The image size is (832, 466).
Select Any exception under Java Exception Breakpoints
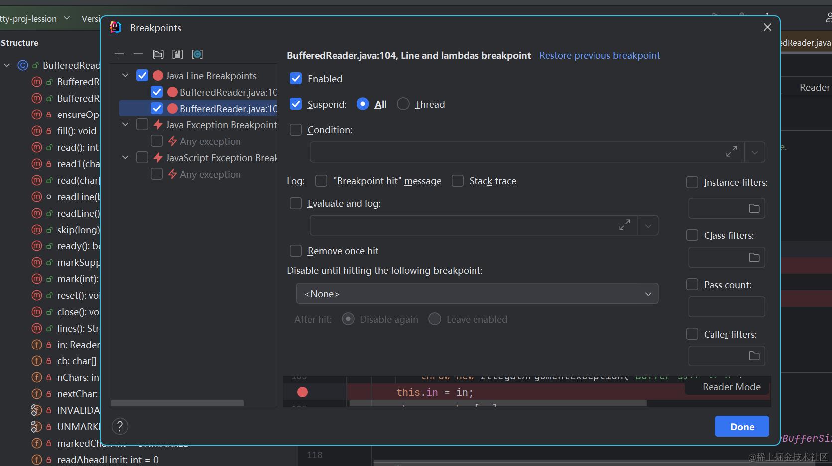pos(210,141)
